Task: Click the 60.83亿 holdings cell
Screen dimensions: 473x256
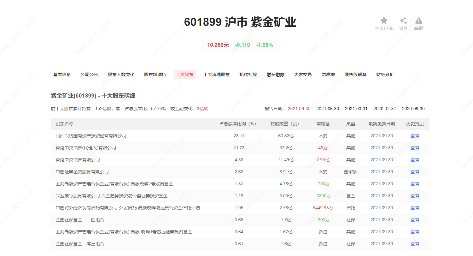Action: [x=286, y=136]
